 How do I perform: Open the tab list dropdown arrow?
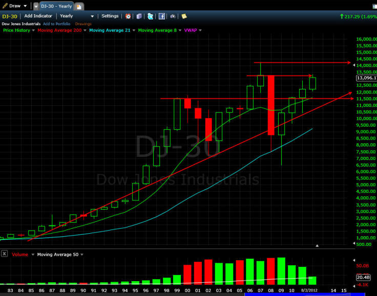pyautogui.click(x=36, y=6)
